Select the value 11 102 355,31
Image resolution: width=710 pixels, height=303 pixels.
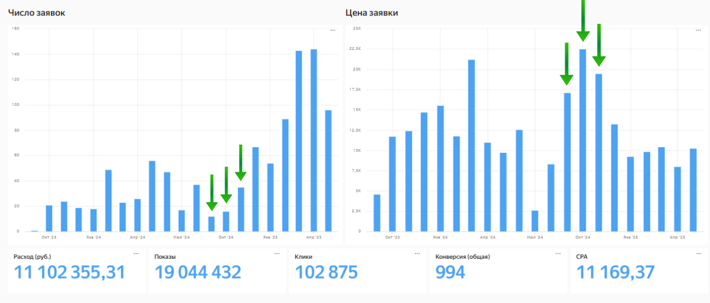(69, 273)
